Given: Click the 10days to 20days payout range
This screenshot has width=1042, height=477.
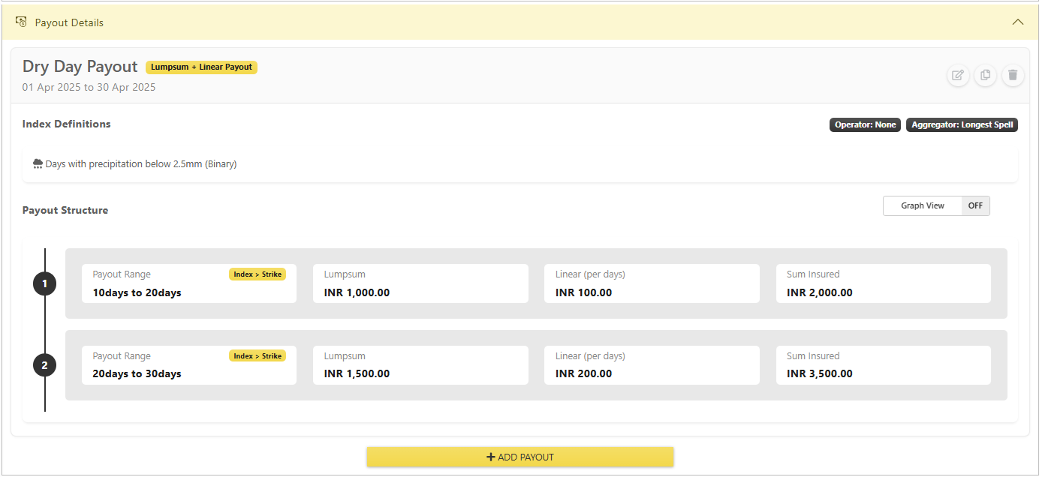Looking at the screenshot, I should [137, 292].
